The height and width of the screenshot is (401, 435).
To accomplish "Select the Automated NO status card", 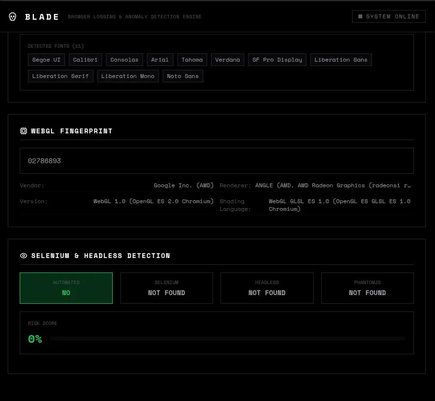I will (66, 288).
